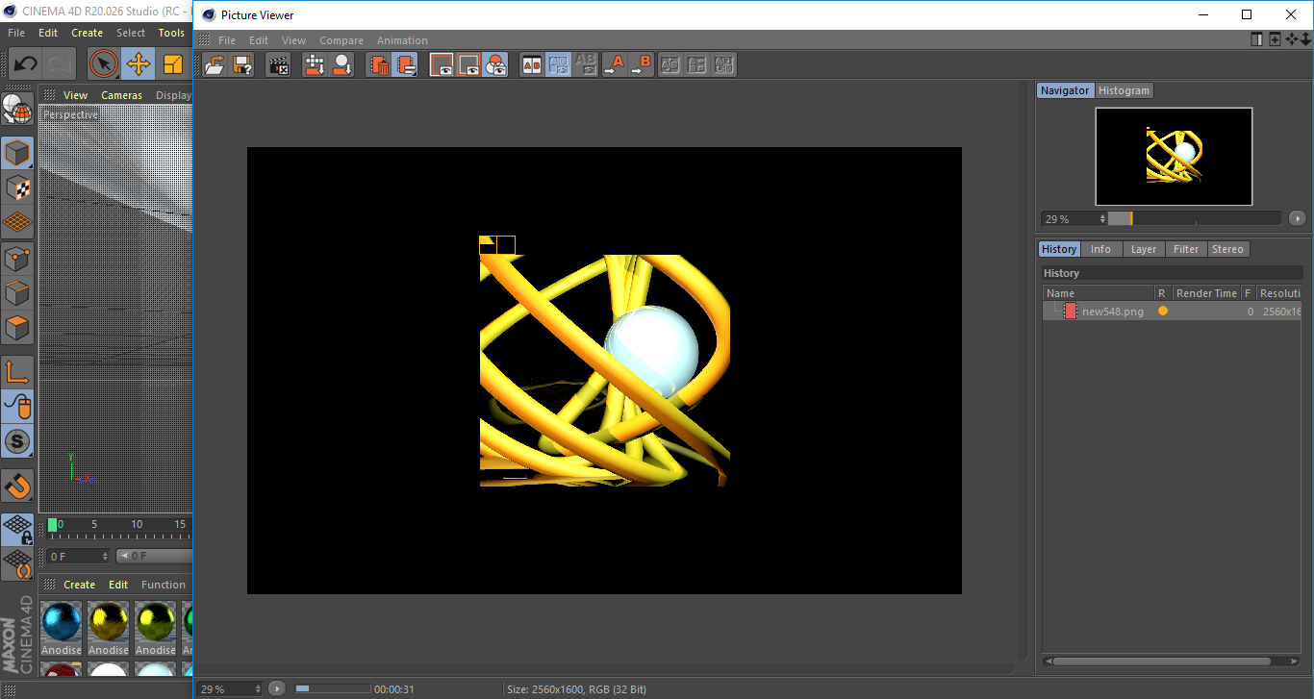Toggle the color channels display filter icon
This screenshot has width=1314, height=699.
pos(495,65)
